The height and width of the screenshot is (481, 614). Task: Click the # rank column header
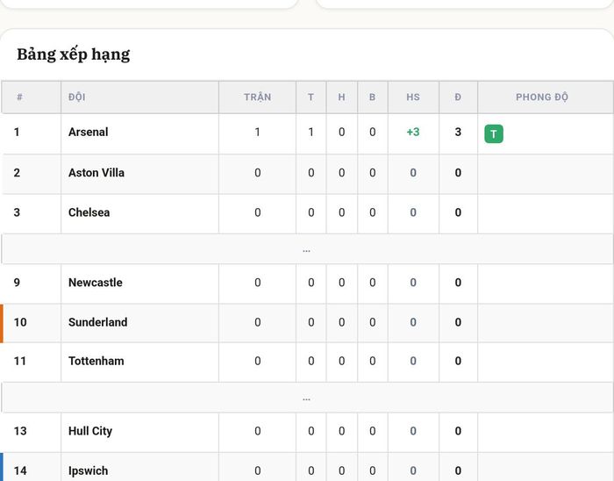(x=19, y=97)
